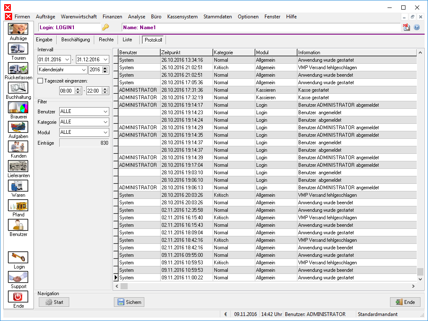428x321 pixels.
Task: Open the Touren truck icon
Action: 18,48
